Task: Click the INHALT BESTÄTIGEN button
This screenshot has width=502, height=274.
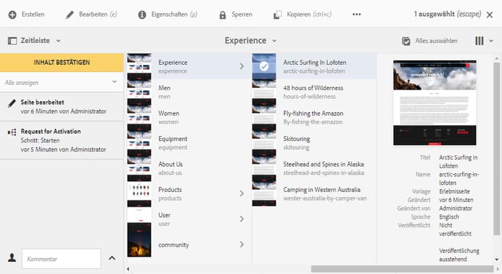Action: tap(62, 62)
